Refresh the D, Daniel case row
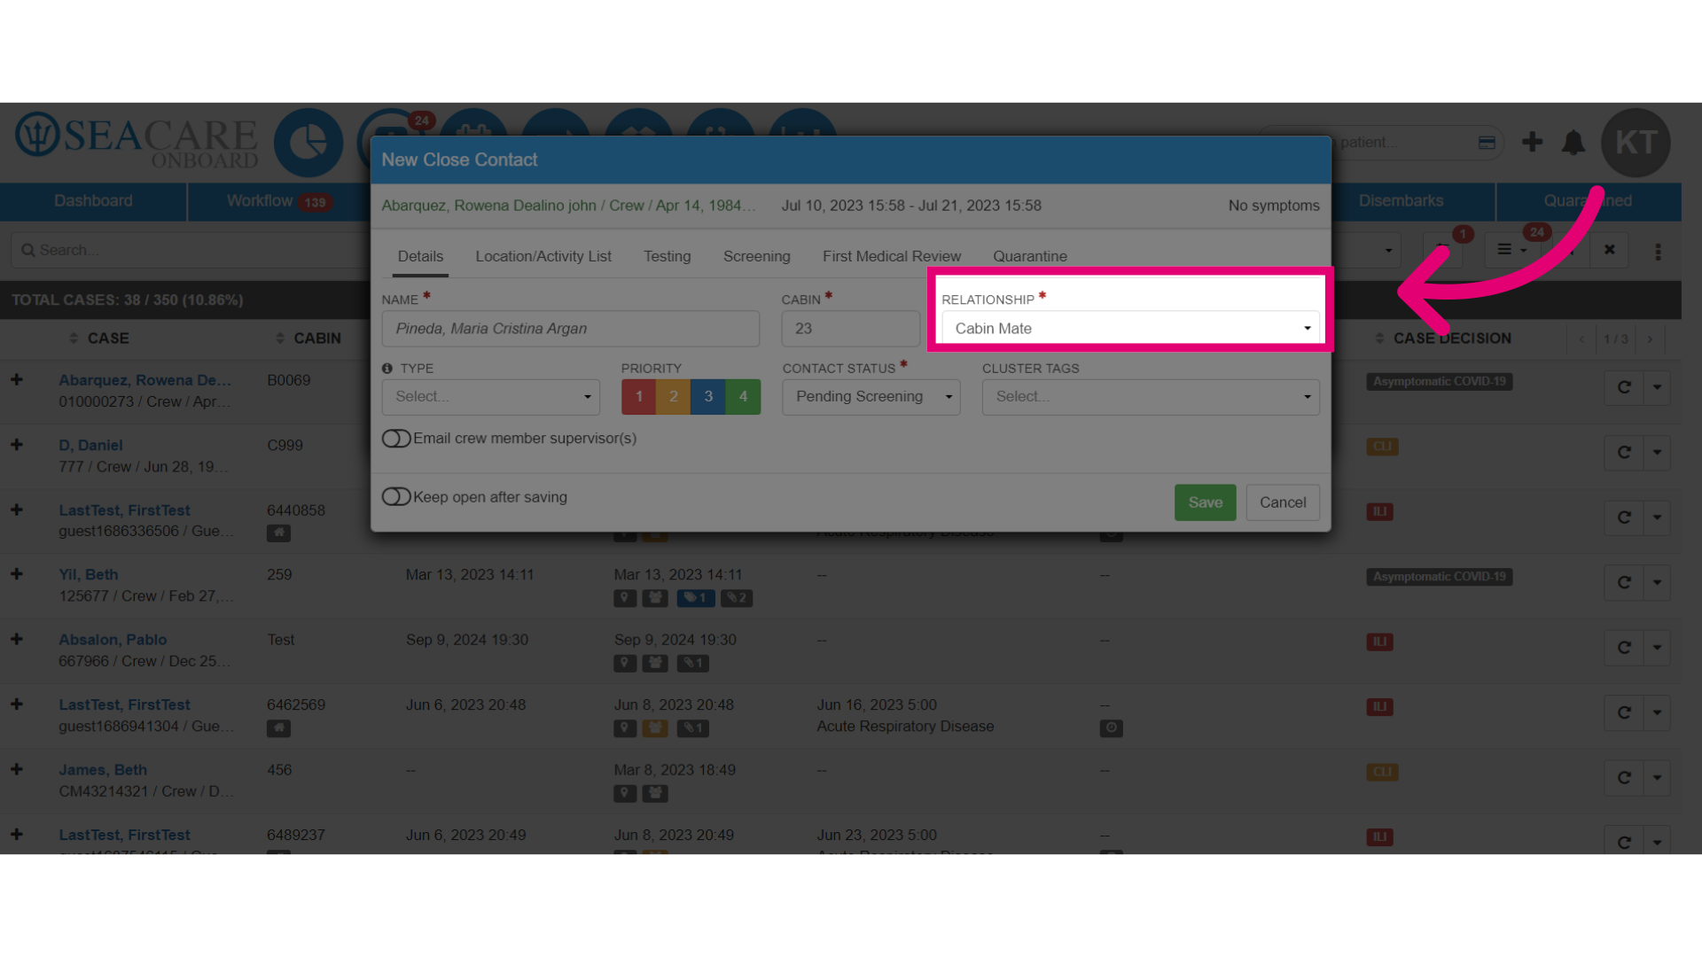Screen dimensions: 1702x957 (x=1624, y=452)
